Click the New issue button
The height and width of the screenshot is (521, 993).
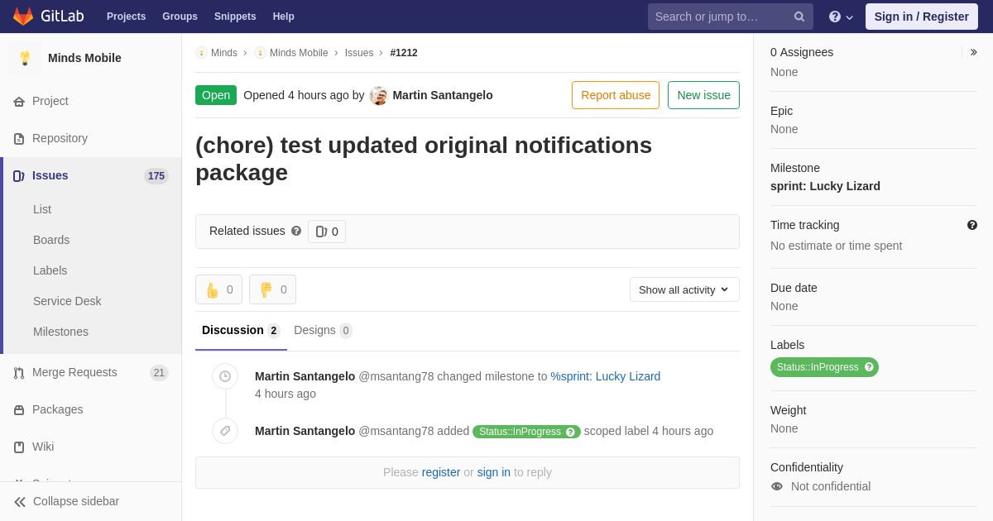(x=703, y=95)
